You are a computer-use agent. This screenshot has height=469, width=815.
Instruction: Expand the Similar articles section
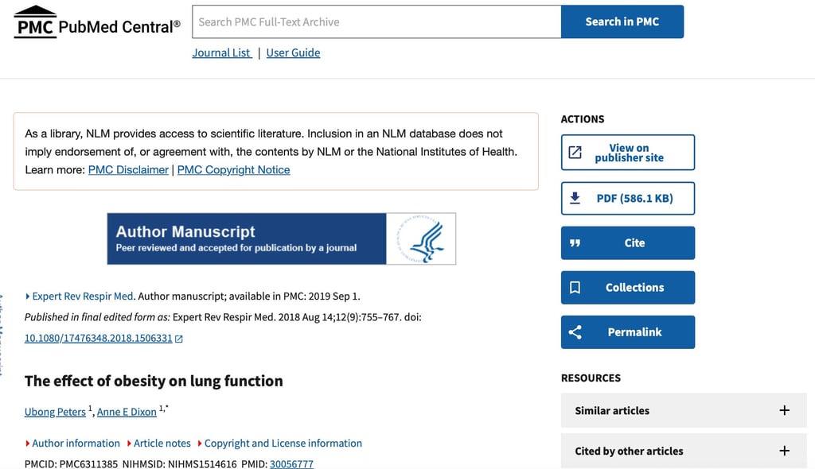pos(784,410)
